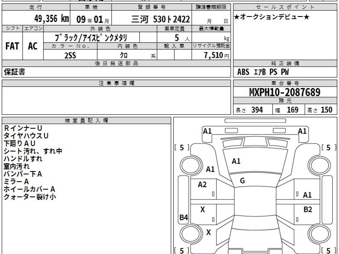Image resolution: width=339 pixels, height=254 pixels.
Task: Click the inspector note シート汚れ、すれ中
Action: (33, 151)
